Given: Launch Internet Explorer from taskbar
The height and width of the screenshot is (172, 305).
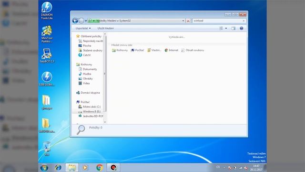Looking at the screenshot, I should click(x=58, y=168).
